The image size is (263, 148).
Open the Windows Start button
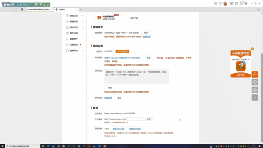pyautogui.click(x=2, y=146)
